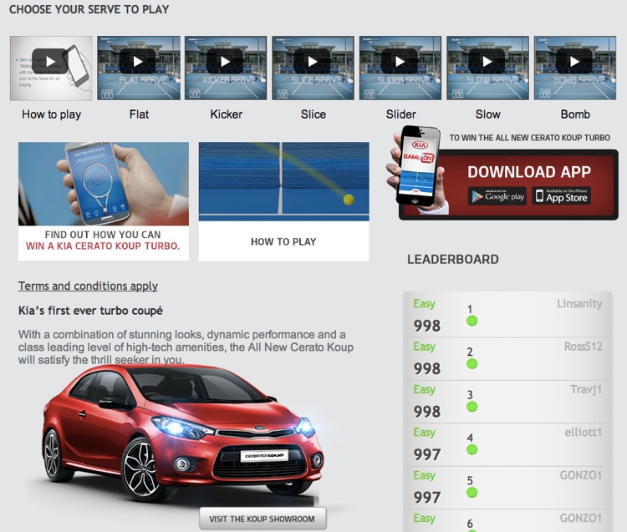Play the Bomb serve video
The width and height of the screenshot is (627, 532).
coord(575,68)
